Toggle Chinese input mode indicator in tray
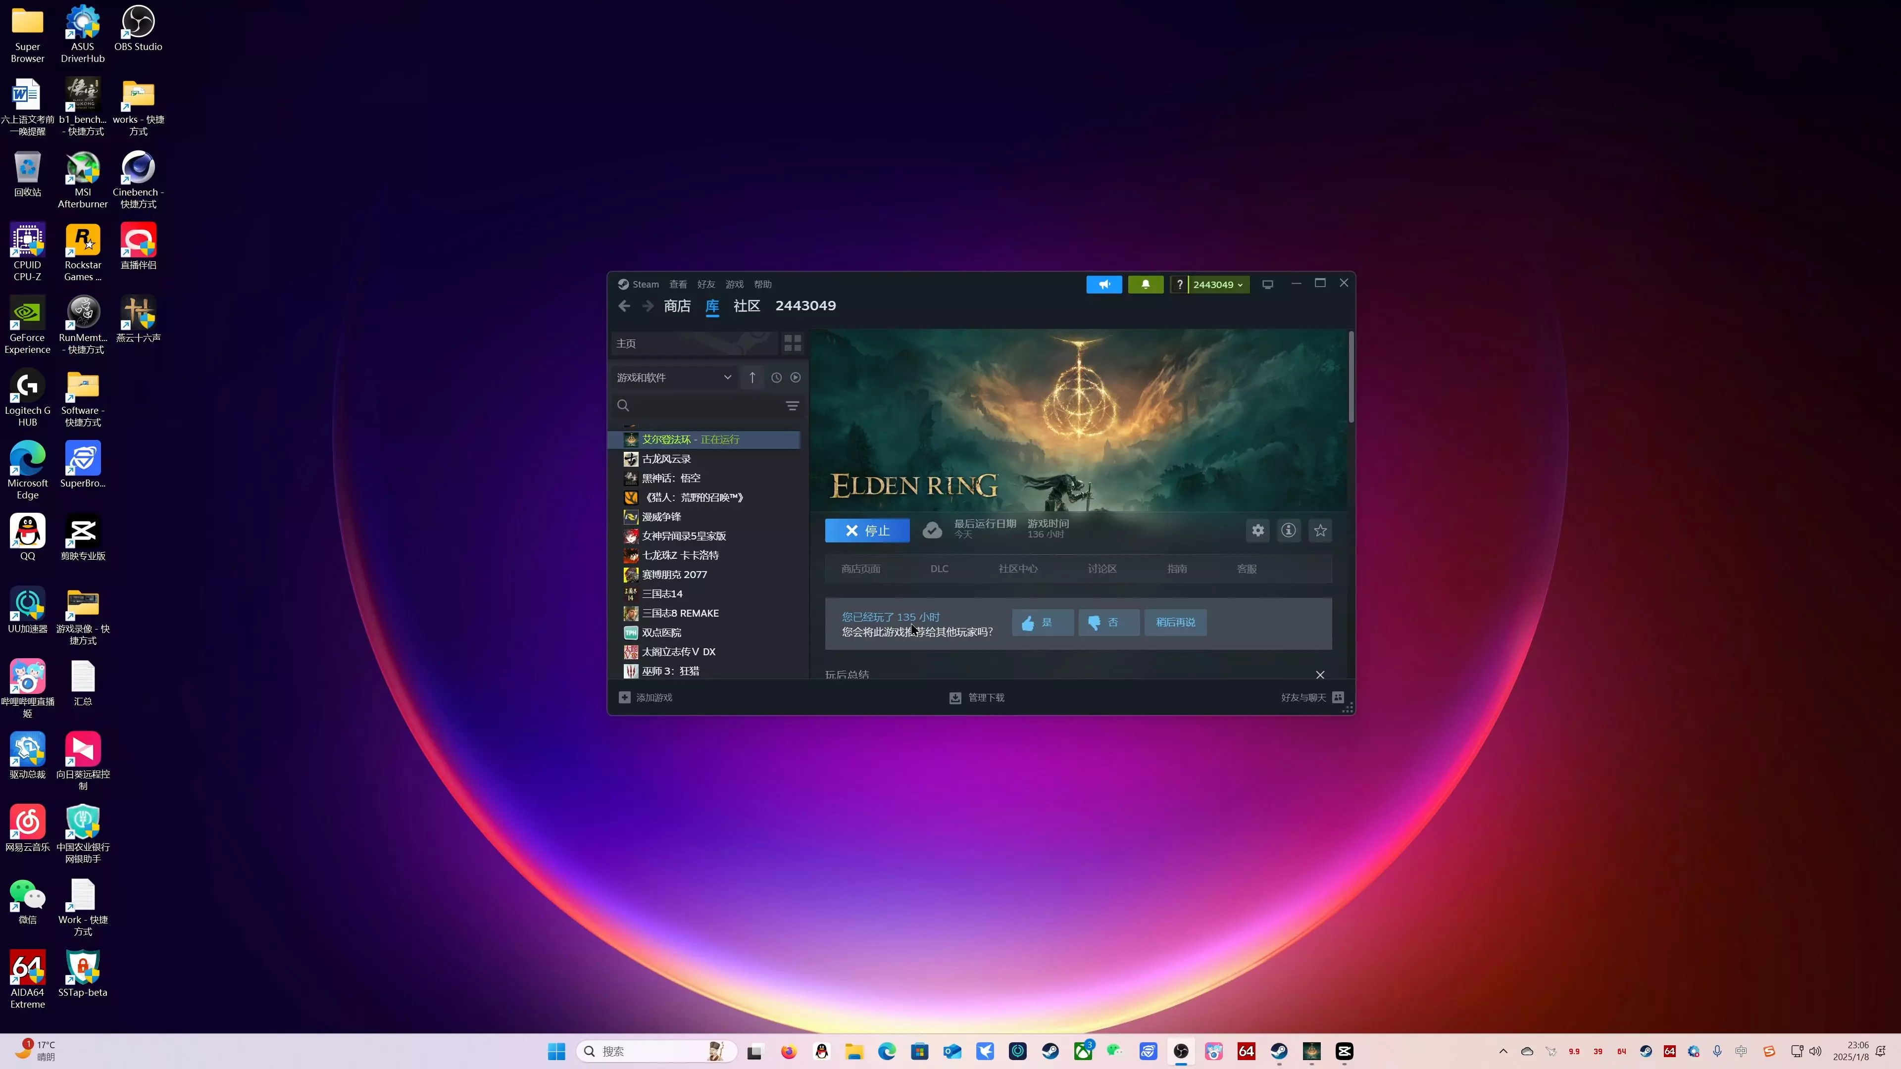The height and width of the screenshot is (1069, 1901). click(x=1741, y=1051)
